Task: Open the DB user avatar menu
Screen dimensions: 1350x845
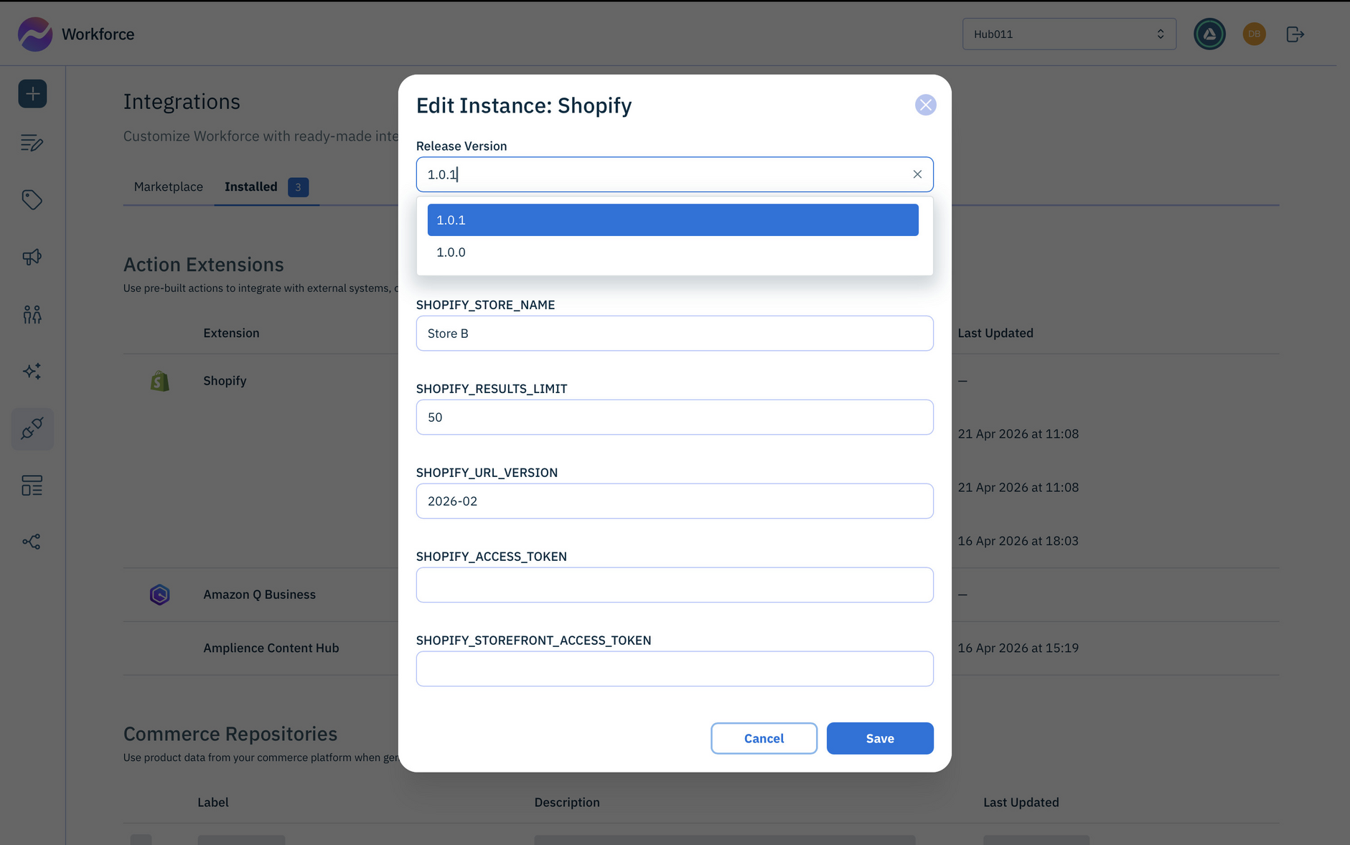Action: (x=1254, y=33)
